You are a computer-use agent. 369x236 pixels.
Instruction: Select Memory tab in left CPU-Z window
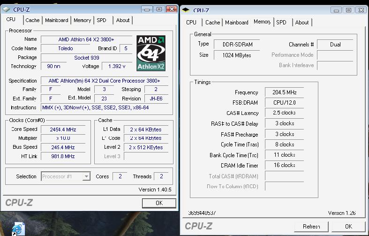tap(82, 20)
